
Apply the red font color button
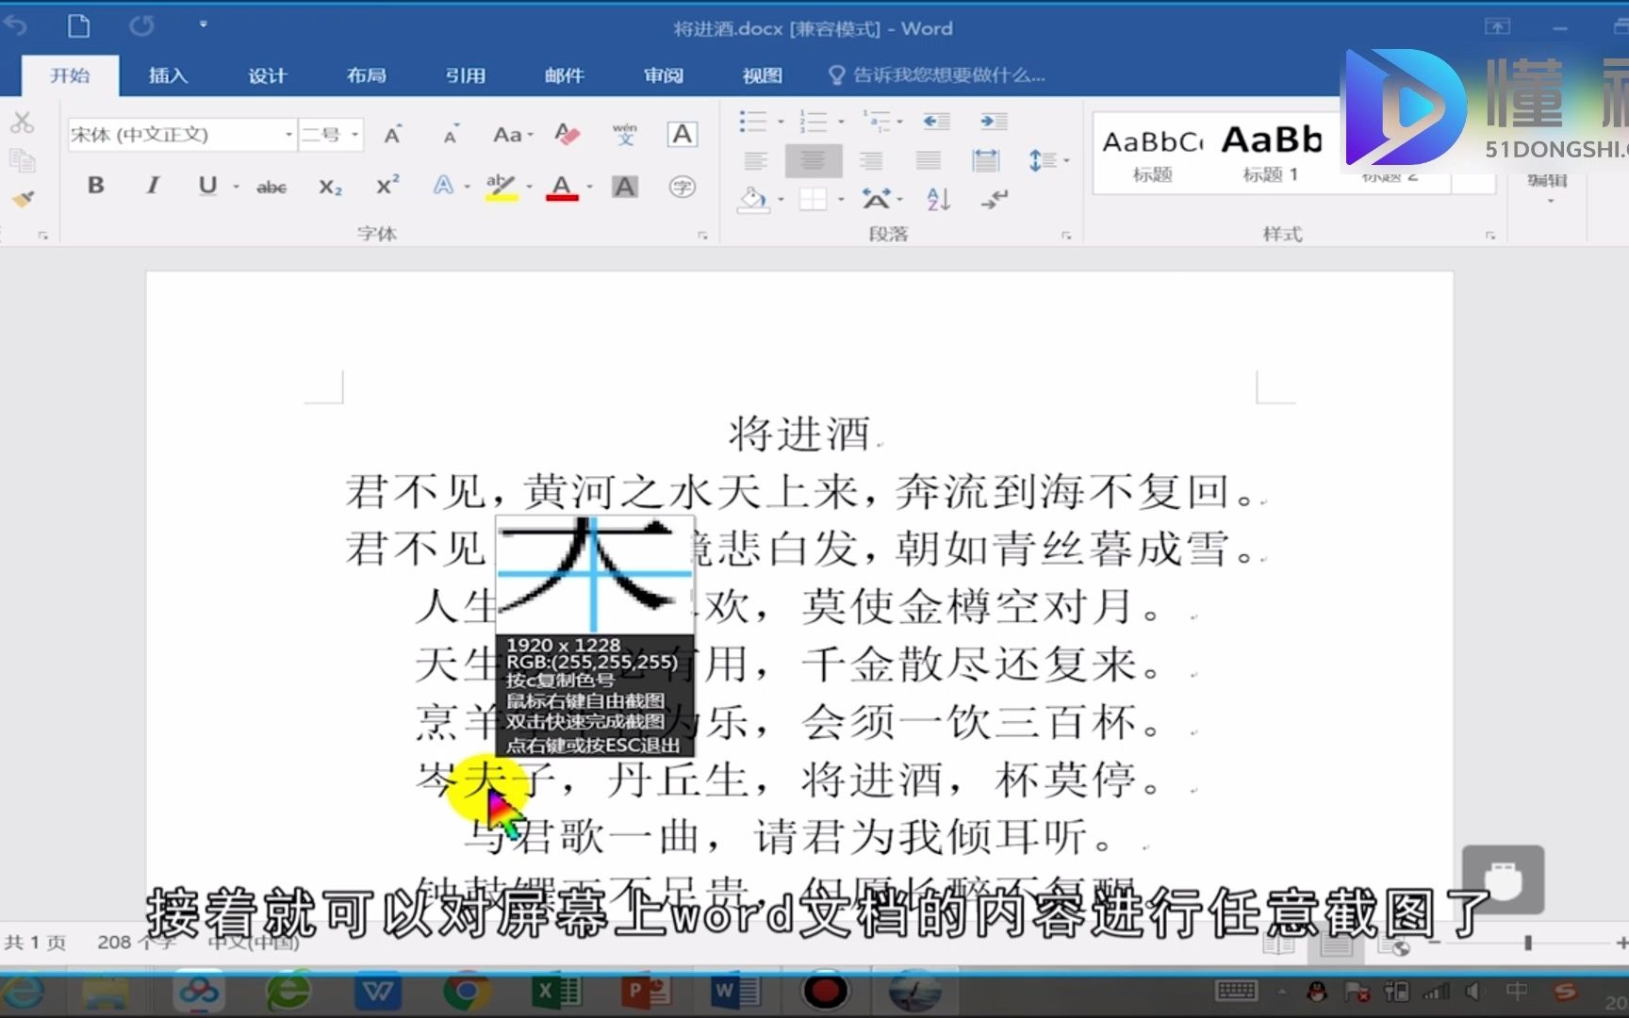pyautogui.click(x=562, y=187)
